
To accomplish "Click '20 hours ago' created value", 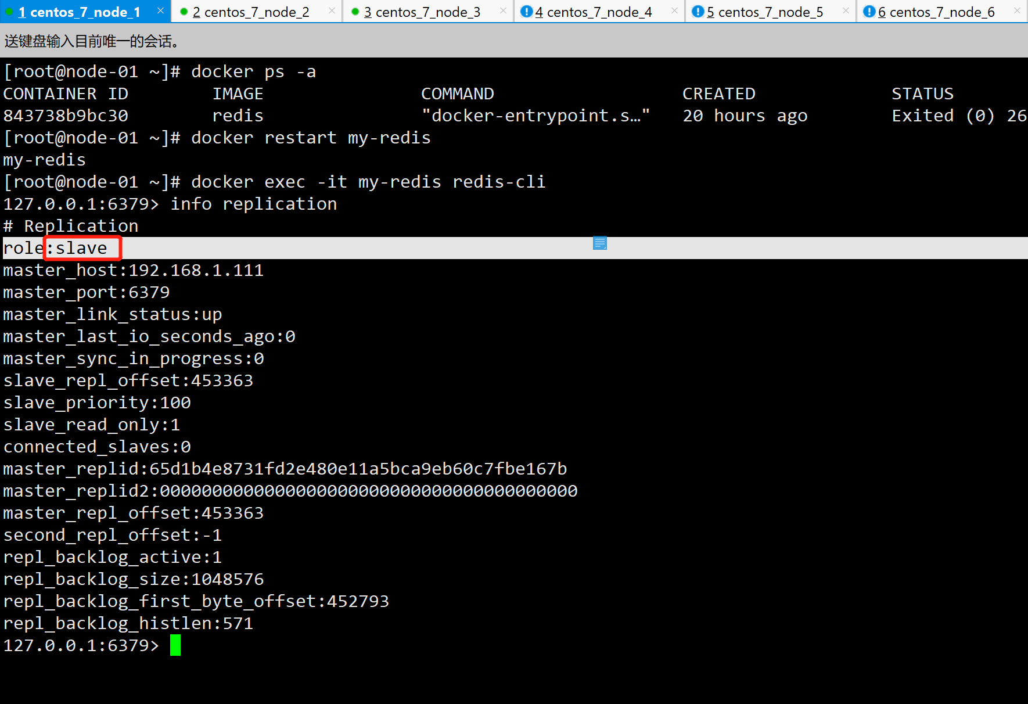I will coord(745,116).
